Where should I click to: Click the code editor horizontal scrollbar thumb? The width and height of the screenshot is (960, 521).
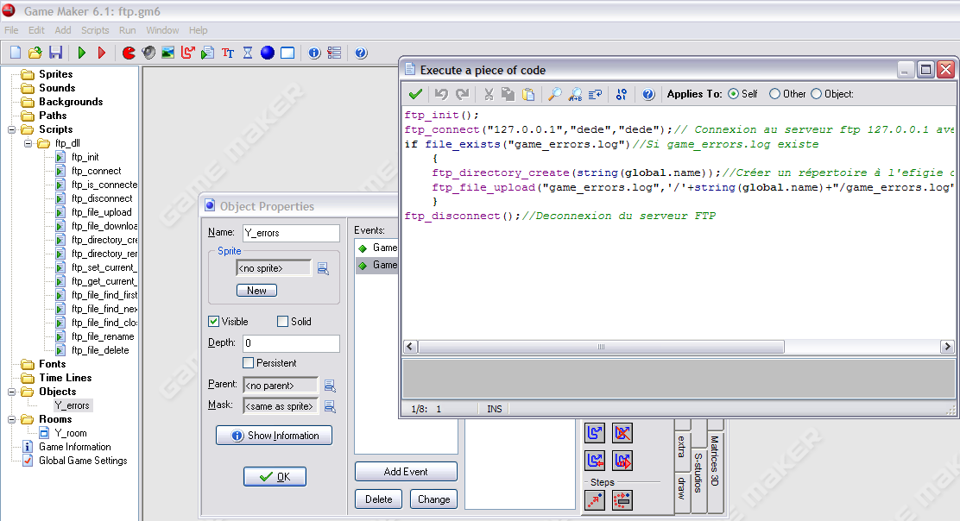601,347
